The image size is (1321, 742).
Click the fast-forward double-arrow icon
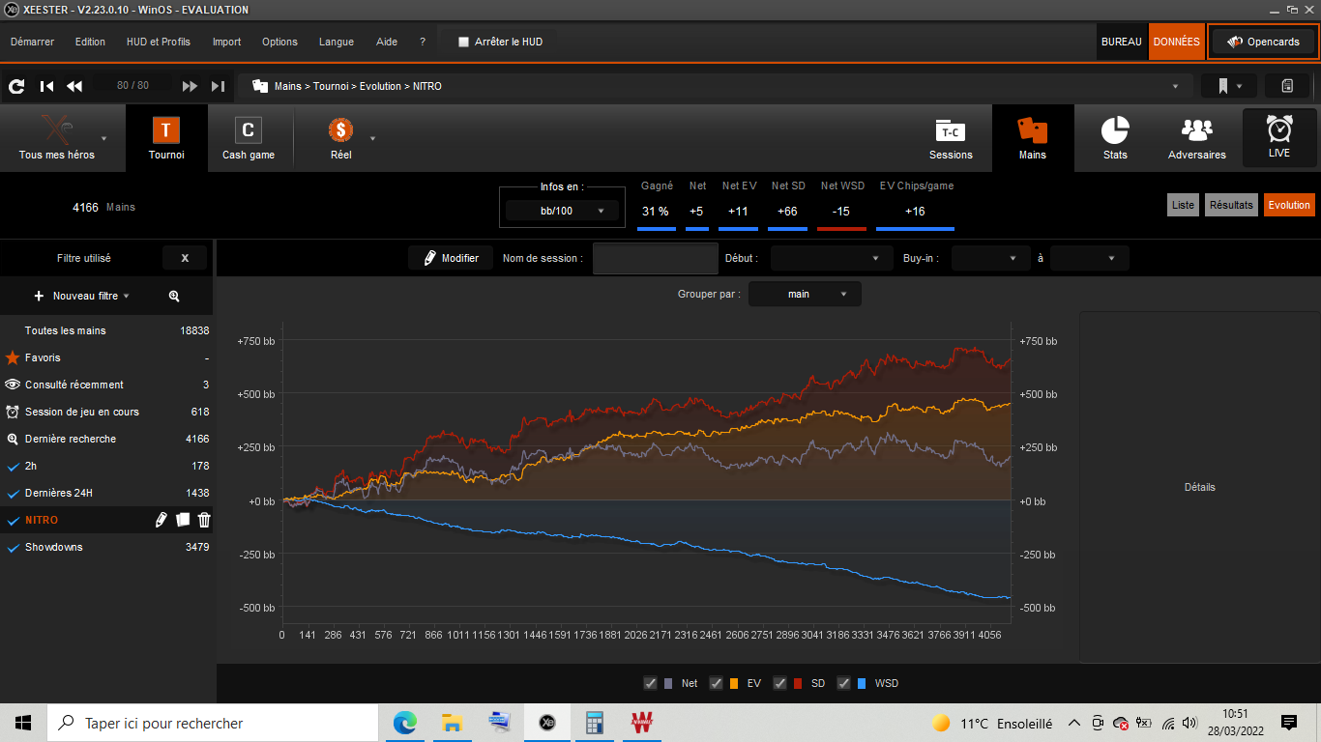click(190, 86)
